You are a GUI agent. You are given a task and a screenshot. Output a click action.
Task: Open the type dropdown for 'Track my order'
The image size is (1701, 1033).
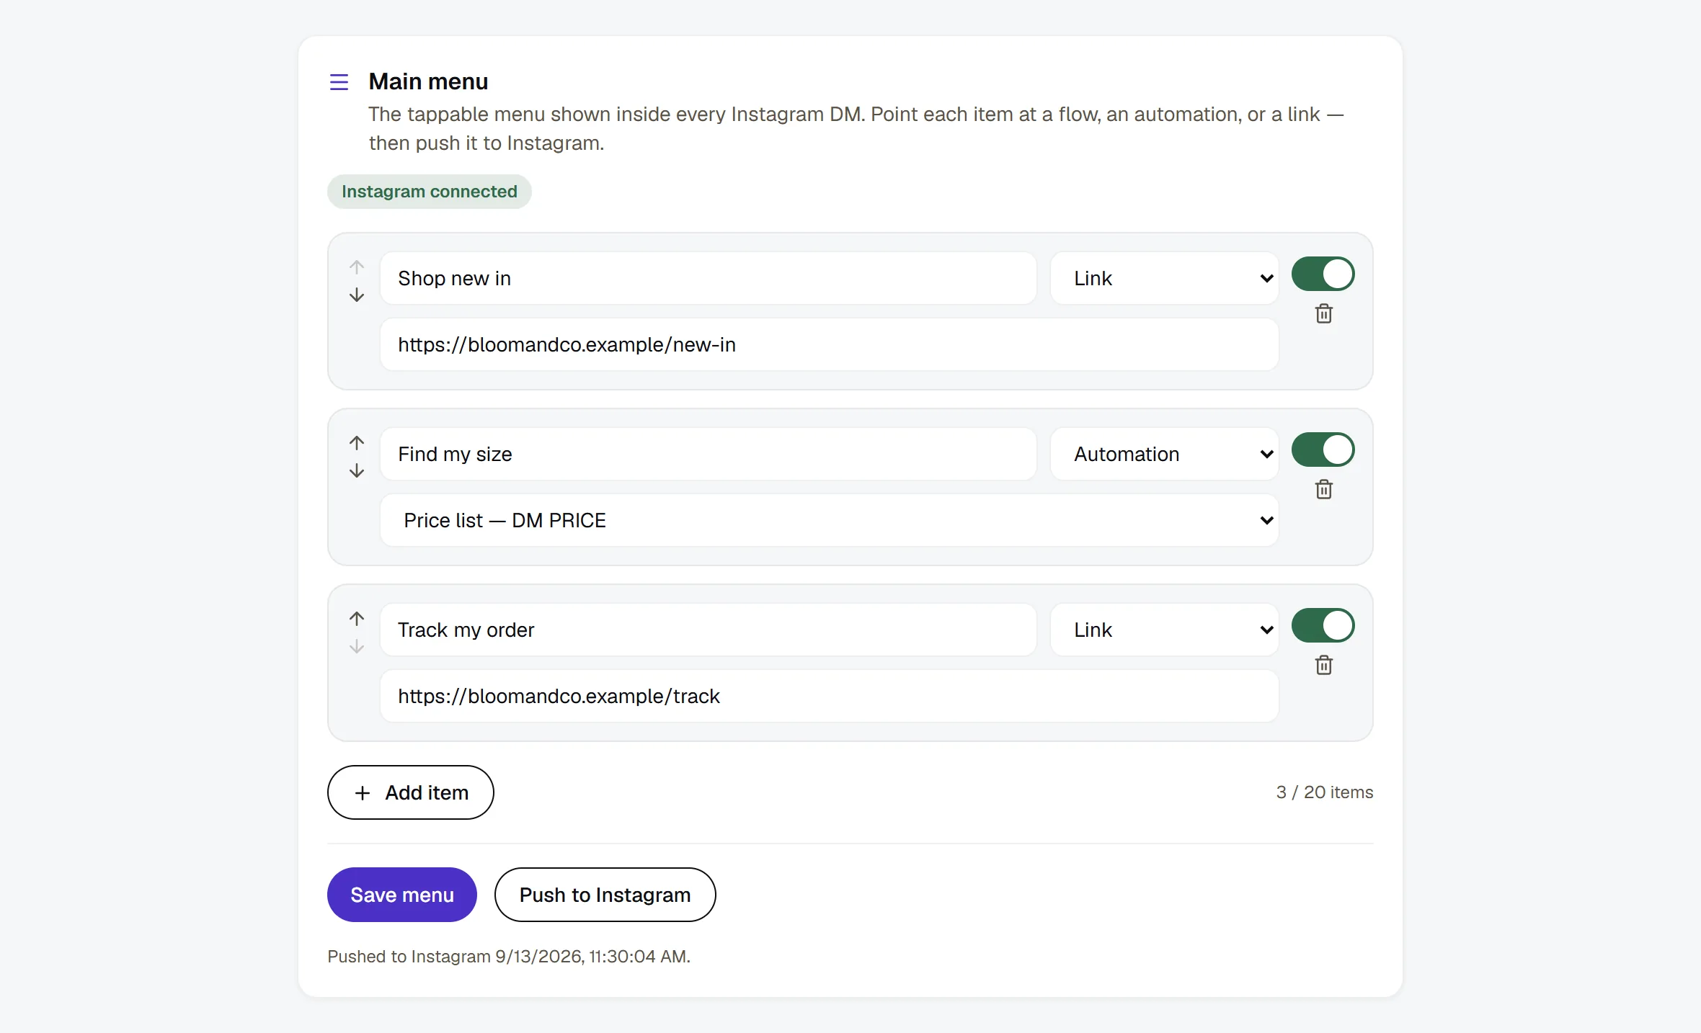tap(1165, 630)
